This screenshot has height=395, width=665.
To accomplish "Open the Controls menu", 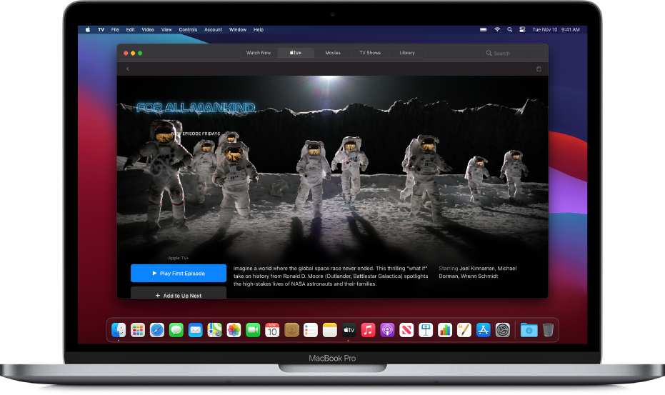I will (x=188, y=30).
